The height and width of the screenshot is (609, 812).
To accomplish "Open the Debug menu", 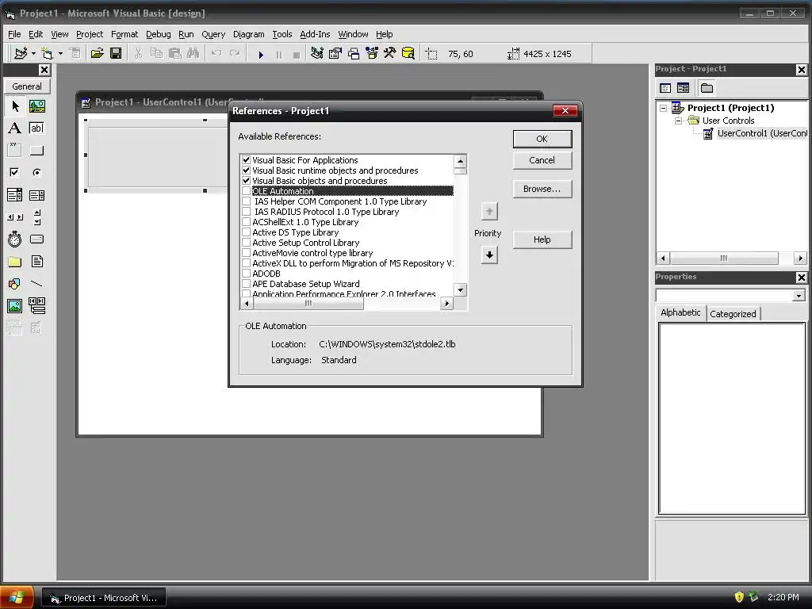I will coord(158,34).
